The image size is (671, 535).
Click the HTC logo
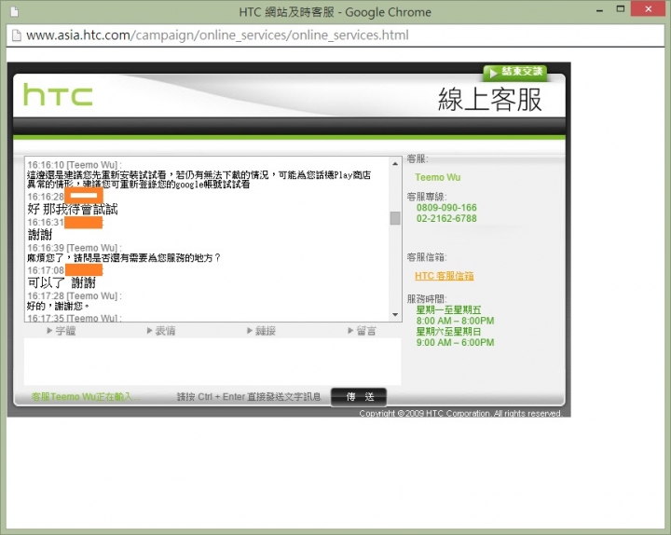pos(58,94)
